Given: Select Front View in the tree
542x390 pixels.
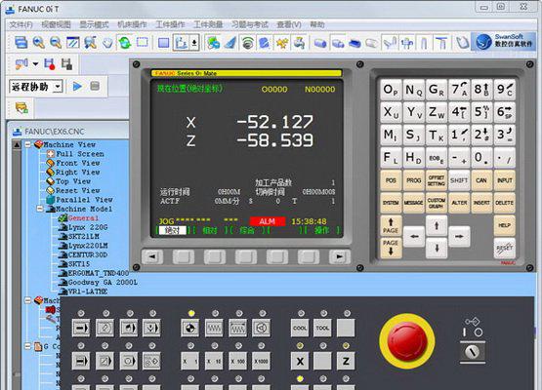Looking at the screenshot, I should pos(78,163).
